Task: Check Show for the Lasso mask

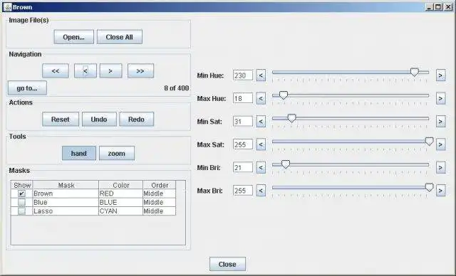Action: (21, 211)
